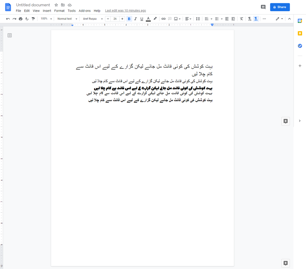Click the Redo arrow icon
This screenshot has width=306, height=269.
14,19
